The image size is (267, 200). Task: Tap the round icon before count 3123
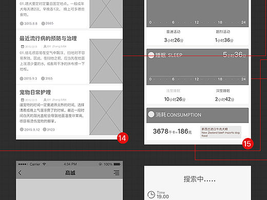point(45,130)
